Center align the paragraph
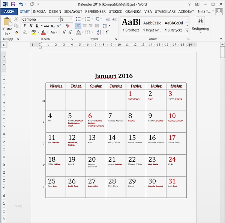 pos(84,26)
